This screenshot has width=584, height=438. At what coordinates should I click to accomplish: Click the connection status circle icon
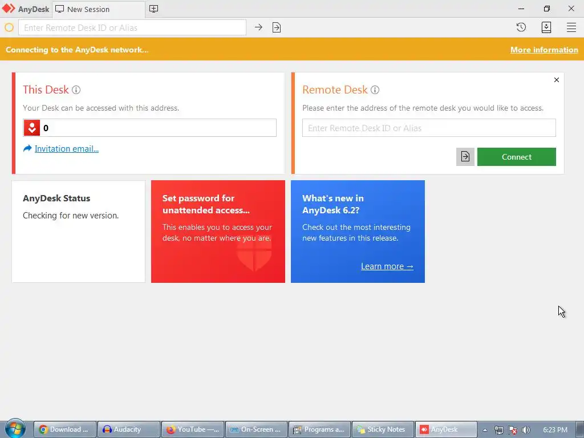point(9,27)
